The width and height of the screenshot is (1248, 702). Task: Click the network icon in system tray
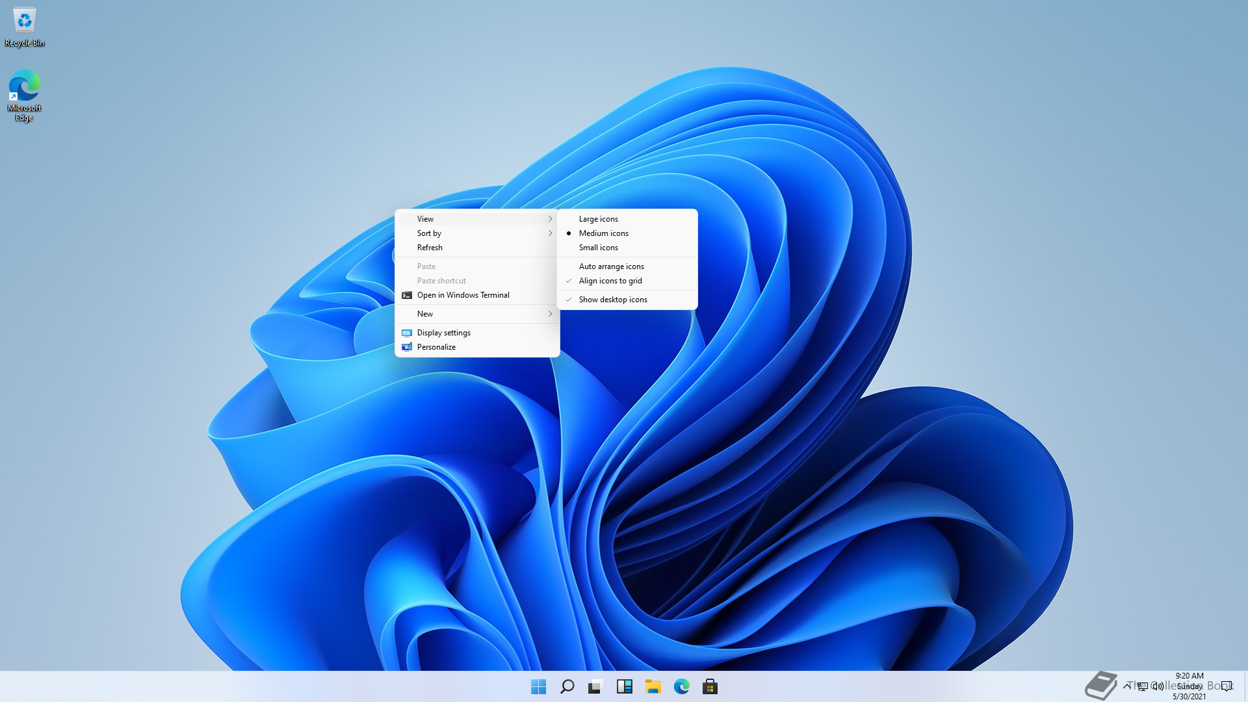pyautogui.click(x=1142, y=686)
